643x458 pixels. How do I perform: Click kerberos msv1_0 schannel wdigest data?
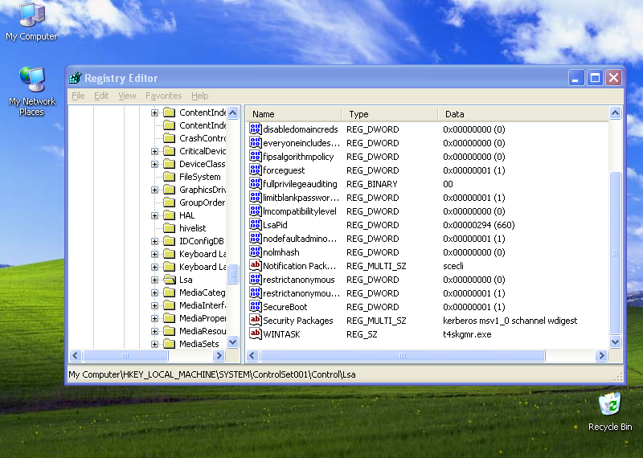coord(510,321)
